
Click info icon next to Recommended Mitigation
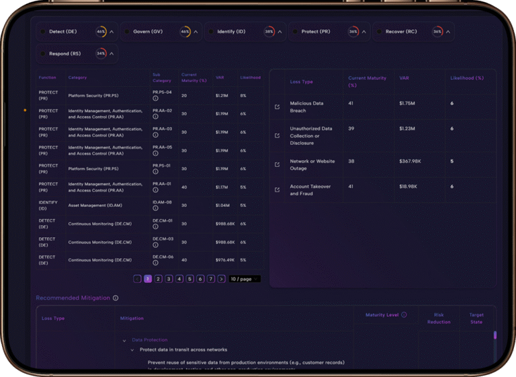(116, 298)
